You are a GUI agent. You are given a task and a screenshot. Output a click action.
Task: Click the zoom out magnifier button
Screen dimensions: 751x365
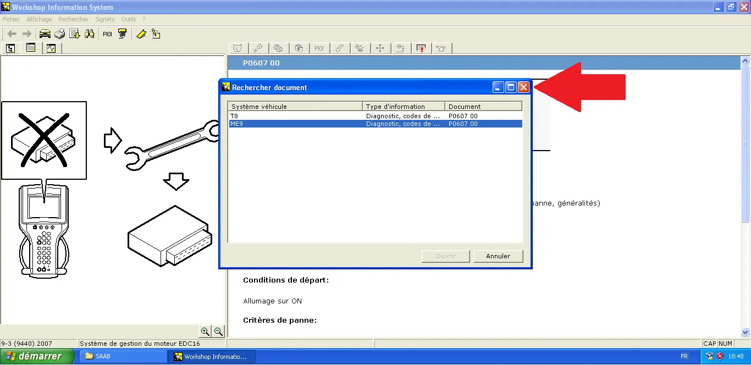coord(218,331)
